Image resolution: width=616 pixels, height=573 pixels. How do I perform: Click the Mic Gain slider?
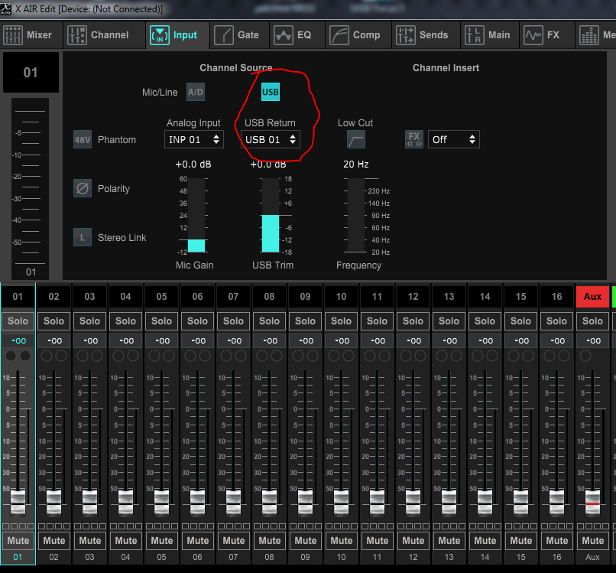tap(196, 215)
